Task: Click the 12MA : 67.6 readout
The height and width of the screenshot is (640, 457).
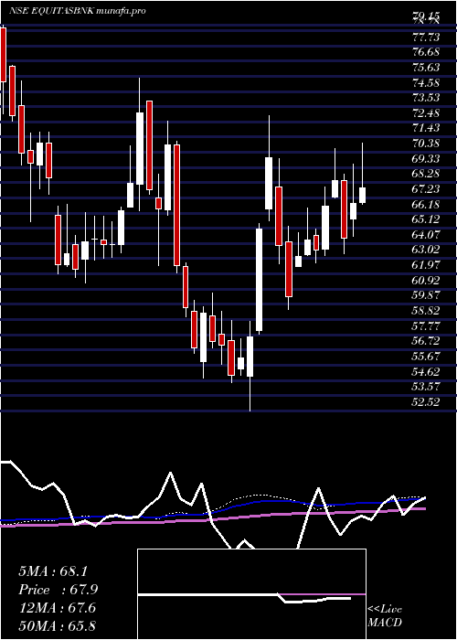Action: click(57, 608)
